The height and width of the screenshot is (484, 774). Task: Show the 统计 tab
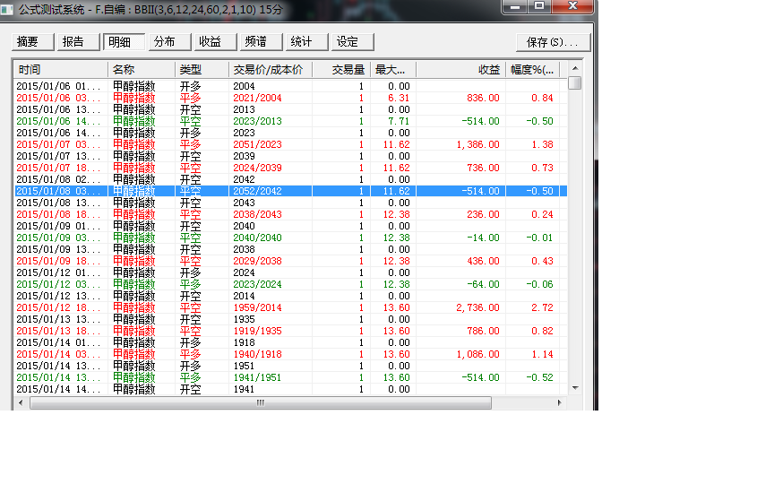tap(306, 42)
